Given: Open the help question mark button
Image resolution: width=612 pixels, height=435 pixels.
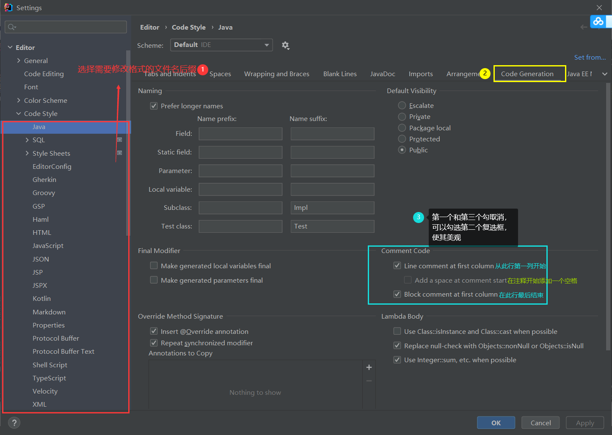Looking at the screenshot, I should (x=14, y=423).
